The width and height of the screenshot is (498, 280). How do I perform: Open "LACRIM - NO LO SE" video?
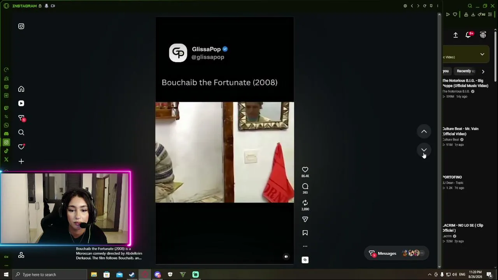(x=463, y=228)
